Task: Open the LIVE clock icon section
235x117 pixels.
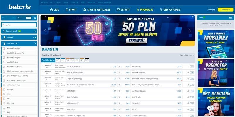Action: pos(51,10)
